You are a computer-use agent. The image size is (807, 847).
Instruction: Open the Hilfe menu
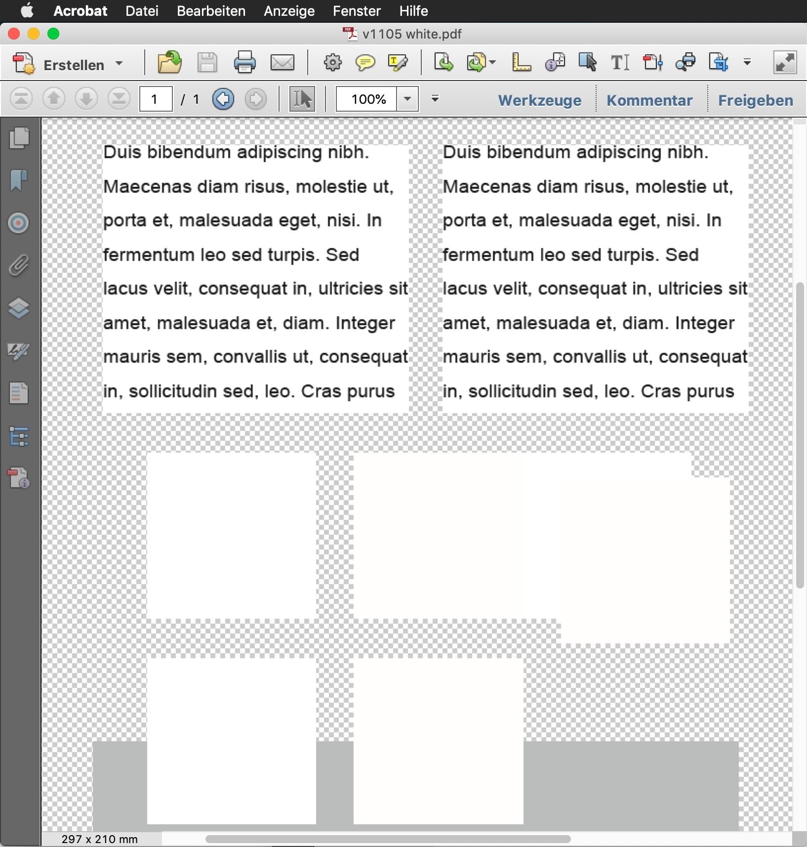(x=413, y=11)
